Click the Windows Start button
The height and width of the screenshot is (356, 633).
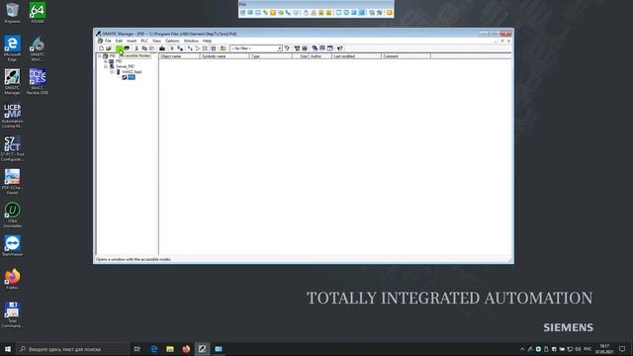click(8, 349)
